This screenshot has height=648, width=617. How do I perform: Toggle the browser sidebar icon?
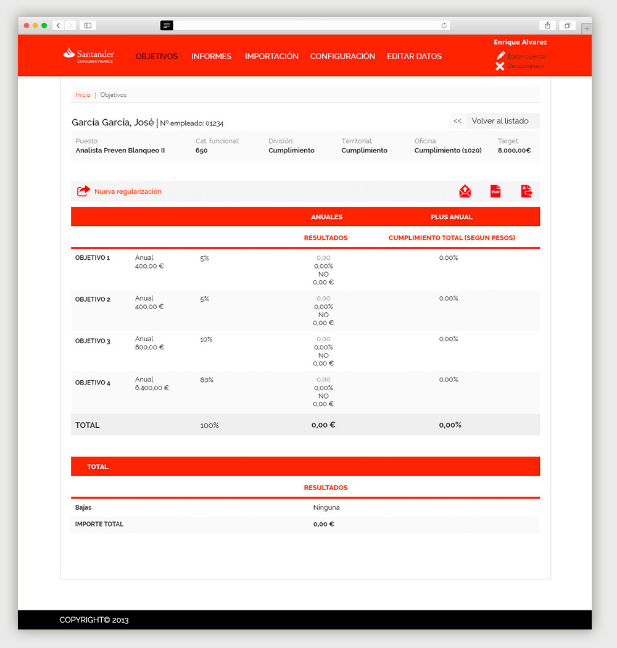(88, 25)
